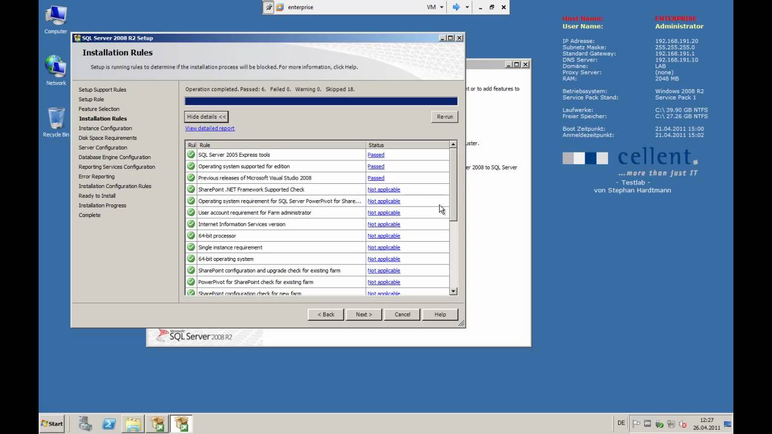Click the enterprise VM icon in the top toolbar
Screen dimensions: 772x434
(x=280, y=7)
